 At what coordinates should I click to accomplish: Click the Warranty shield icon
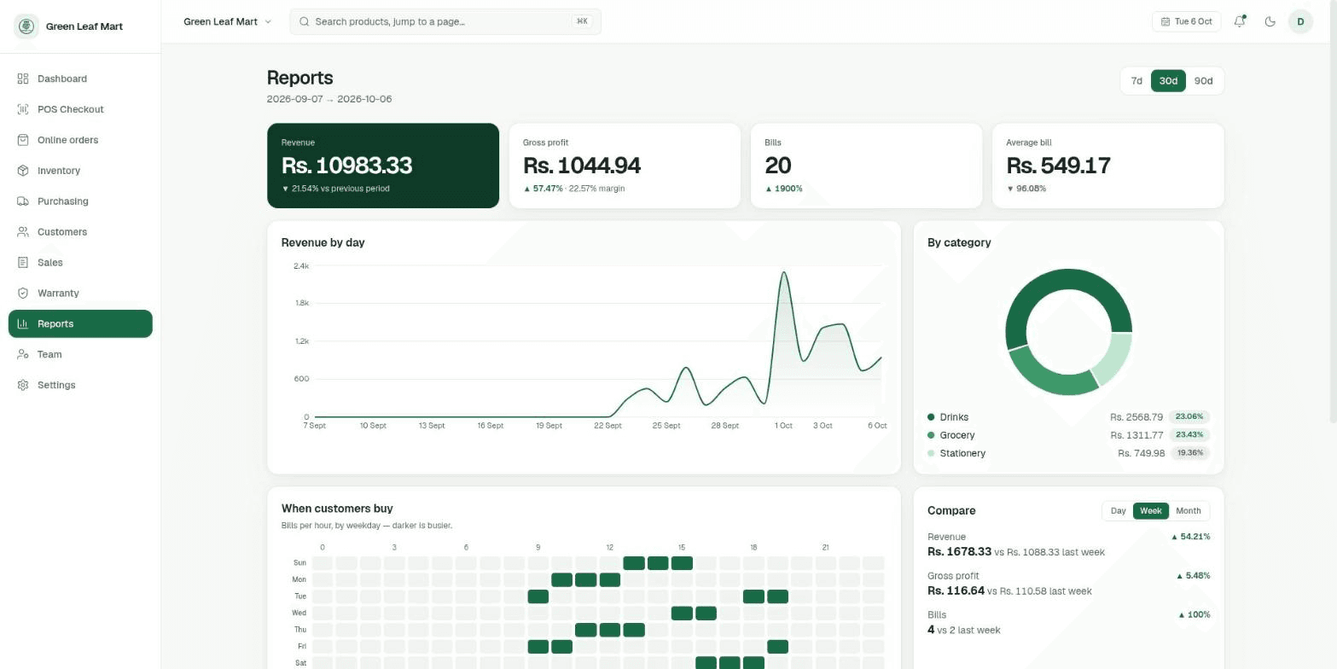[x=23, y=294]
